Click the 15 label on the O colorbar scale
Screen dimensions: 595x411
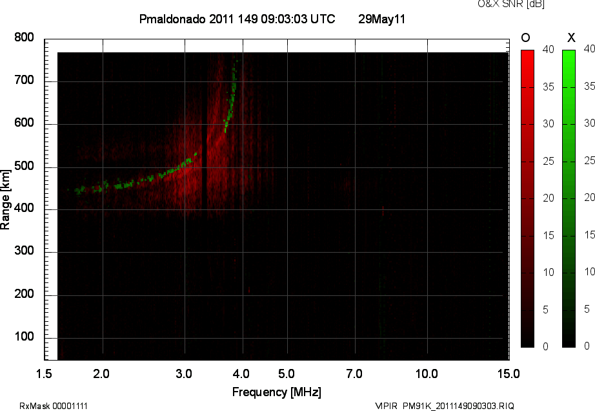tap(549, 235)
